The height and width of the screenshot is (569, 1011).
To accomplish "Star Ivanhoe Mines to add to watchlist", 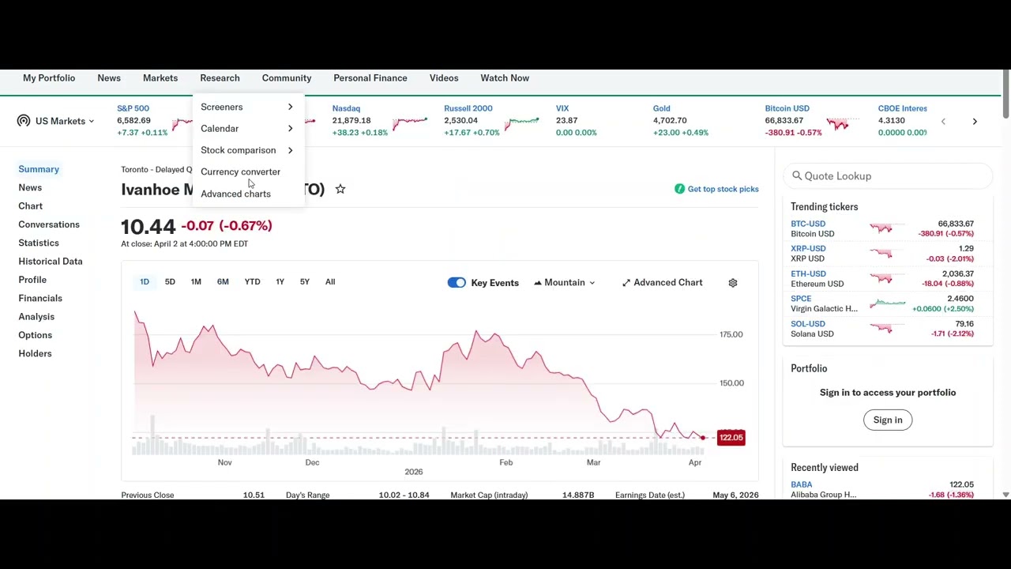I will (x=340, y=189).
